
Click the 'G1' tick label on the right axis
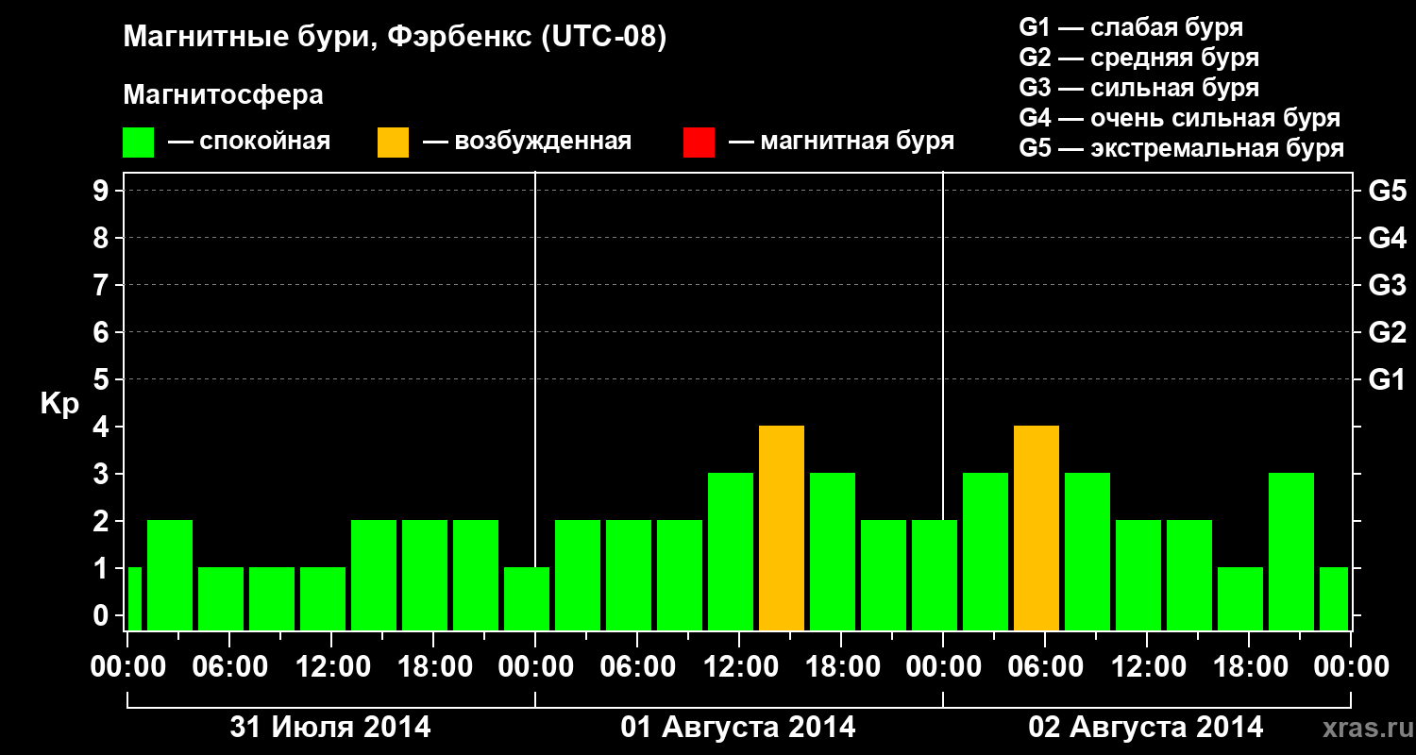coord(1387,379)
